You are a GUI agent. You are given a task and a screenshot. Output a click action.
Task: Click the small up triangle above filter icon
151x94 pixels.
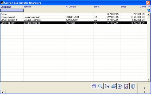tap(149, 6)
